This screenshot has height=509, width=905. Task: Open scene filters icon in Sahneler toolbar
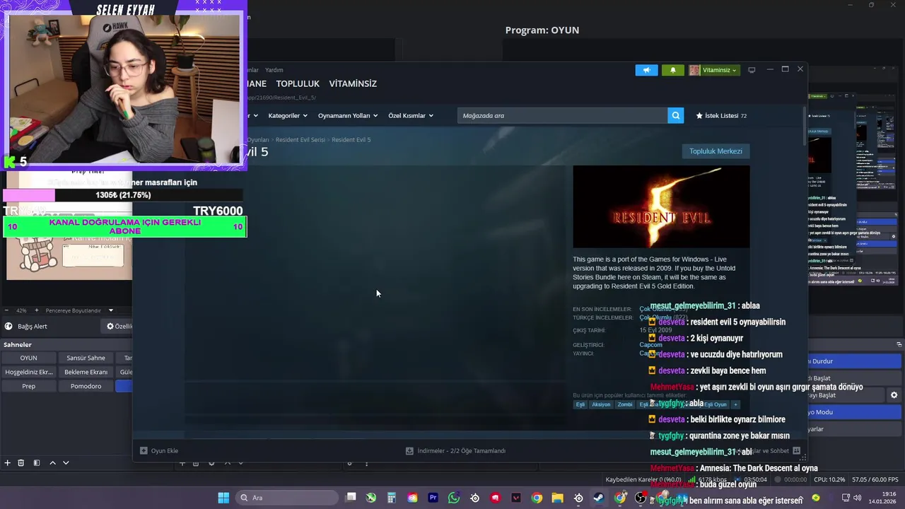coord(37,463)
